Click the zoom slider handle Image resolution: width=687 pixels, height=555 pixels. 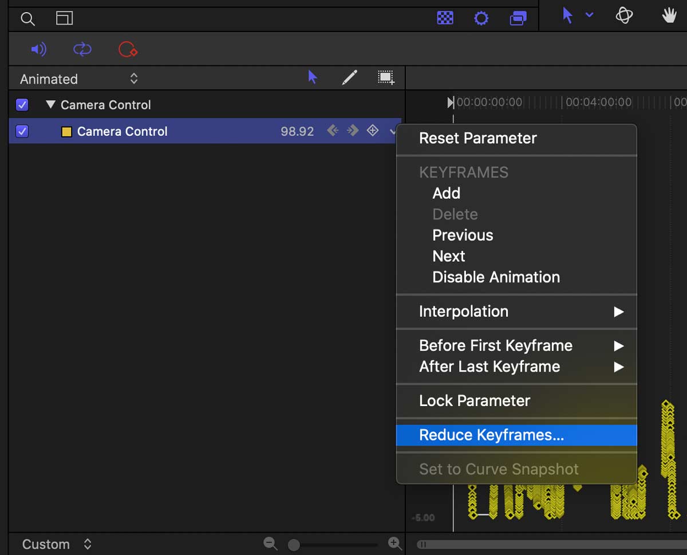click(294, 545)
